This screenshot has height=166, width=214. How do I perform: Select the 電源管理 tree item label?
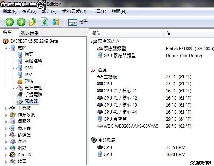click(x=33, y=88)
